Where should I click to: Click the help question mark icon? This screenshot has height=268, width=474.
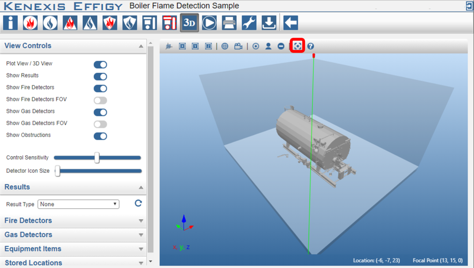(x=310, y=47)
